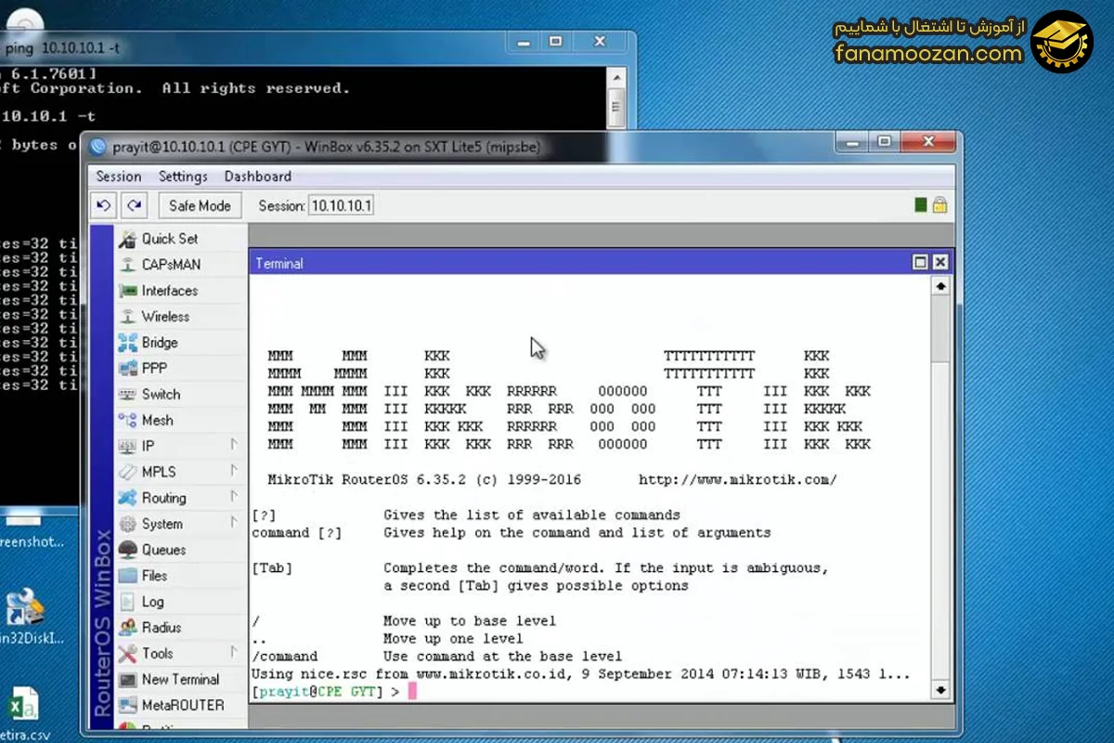Open the Mesh menu item
1114x743 pixels.
181,421
